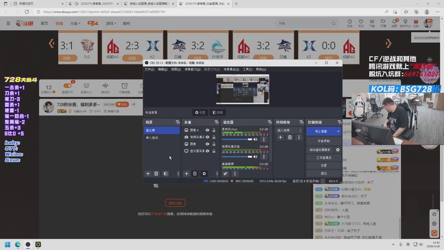The height and width of the screenshot is (250, 444).
Task: Pop out the Controls dock panel
Action: [x=340, y=122]
